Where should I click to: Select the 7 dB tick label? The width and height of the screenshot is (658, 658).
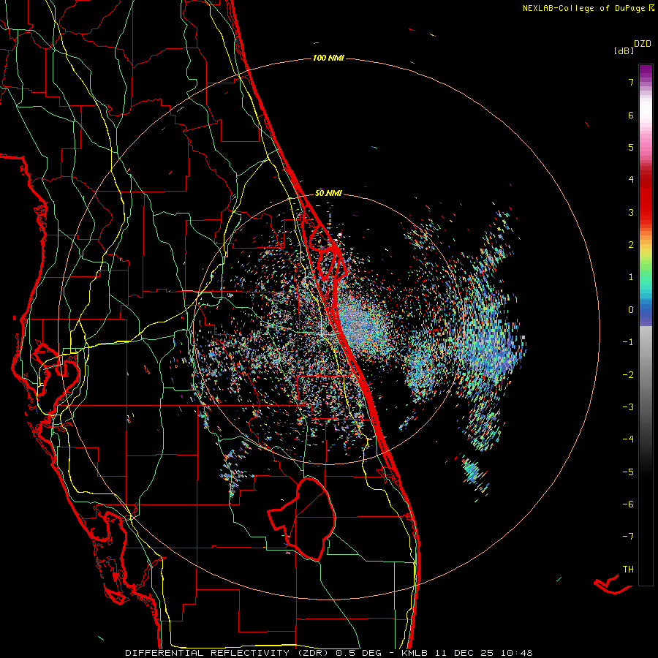point(631,82)
